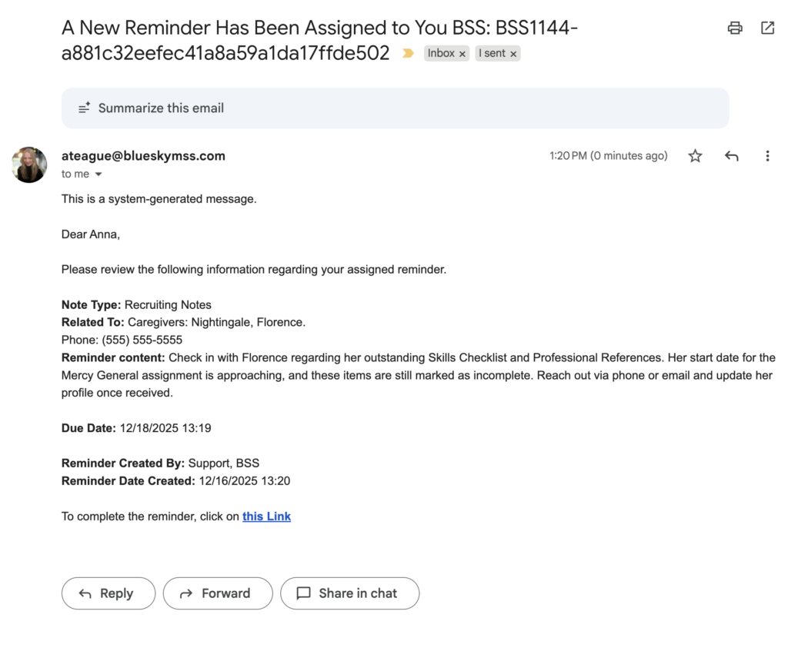Image resolution: width=788 pixels, height=661 pixels.
Task: Print this email using the printer icon
Action: tap(735, 28)
